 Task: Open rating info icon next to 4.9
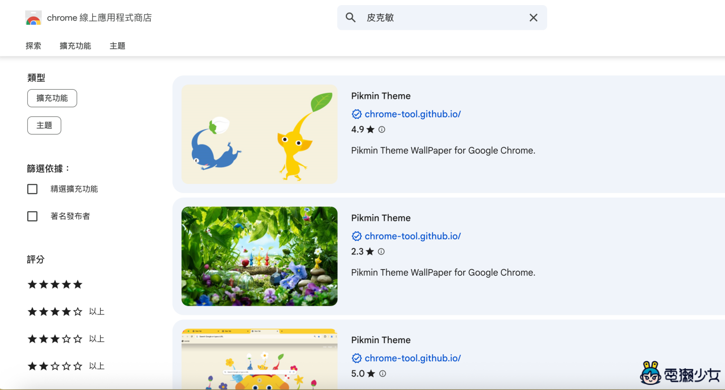pos(382,129)
